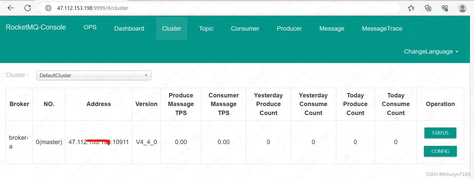Image resolution: width=474 pixels, height=179 pixels.
Task: Go to the Consumer page
Action: coord(245,29)
